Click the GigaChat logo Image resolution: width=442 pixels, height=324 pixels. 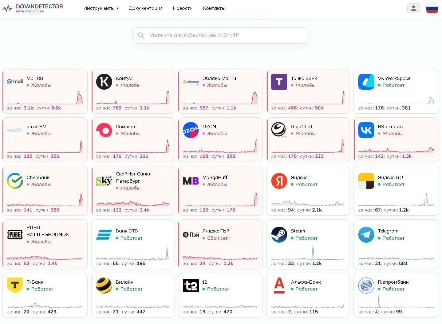point(279,130)
